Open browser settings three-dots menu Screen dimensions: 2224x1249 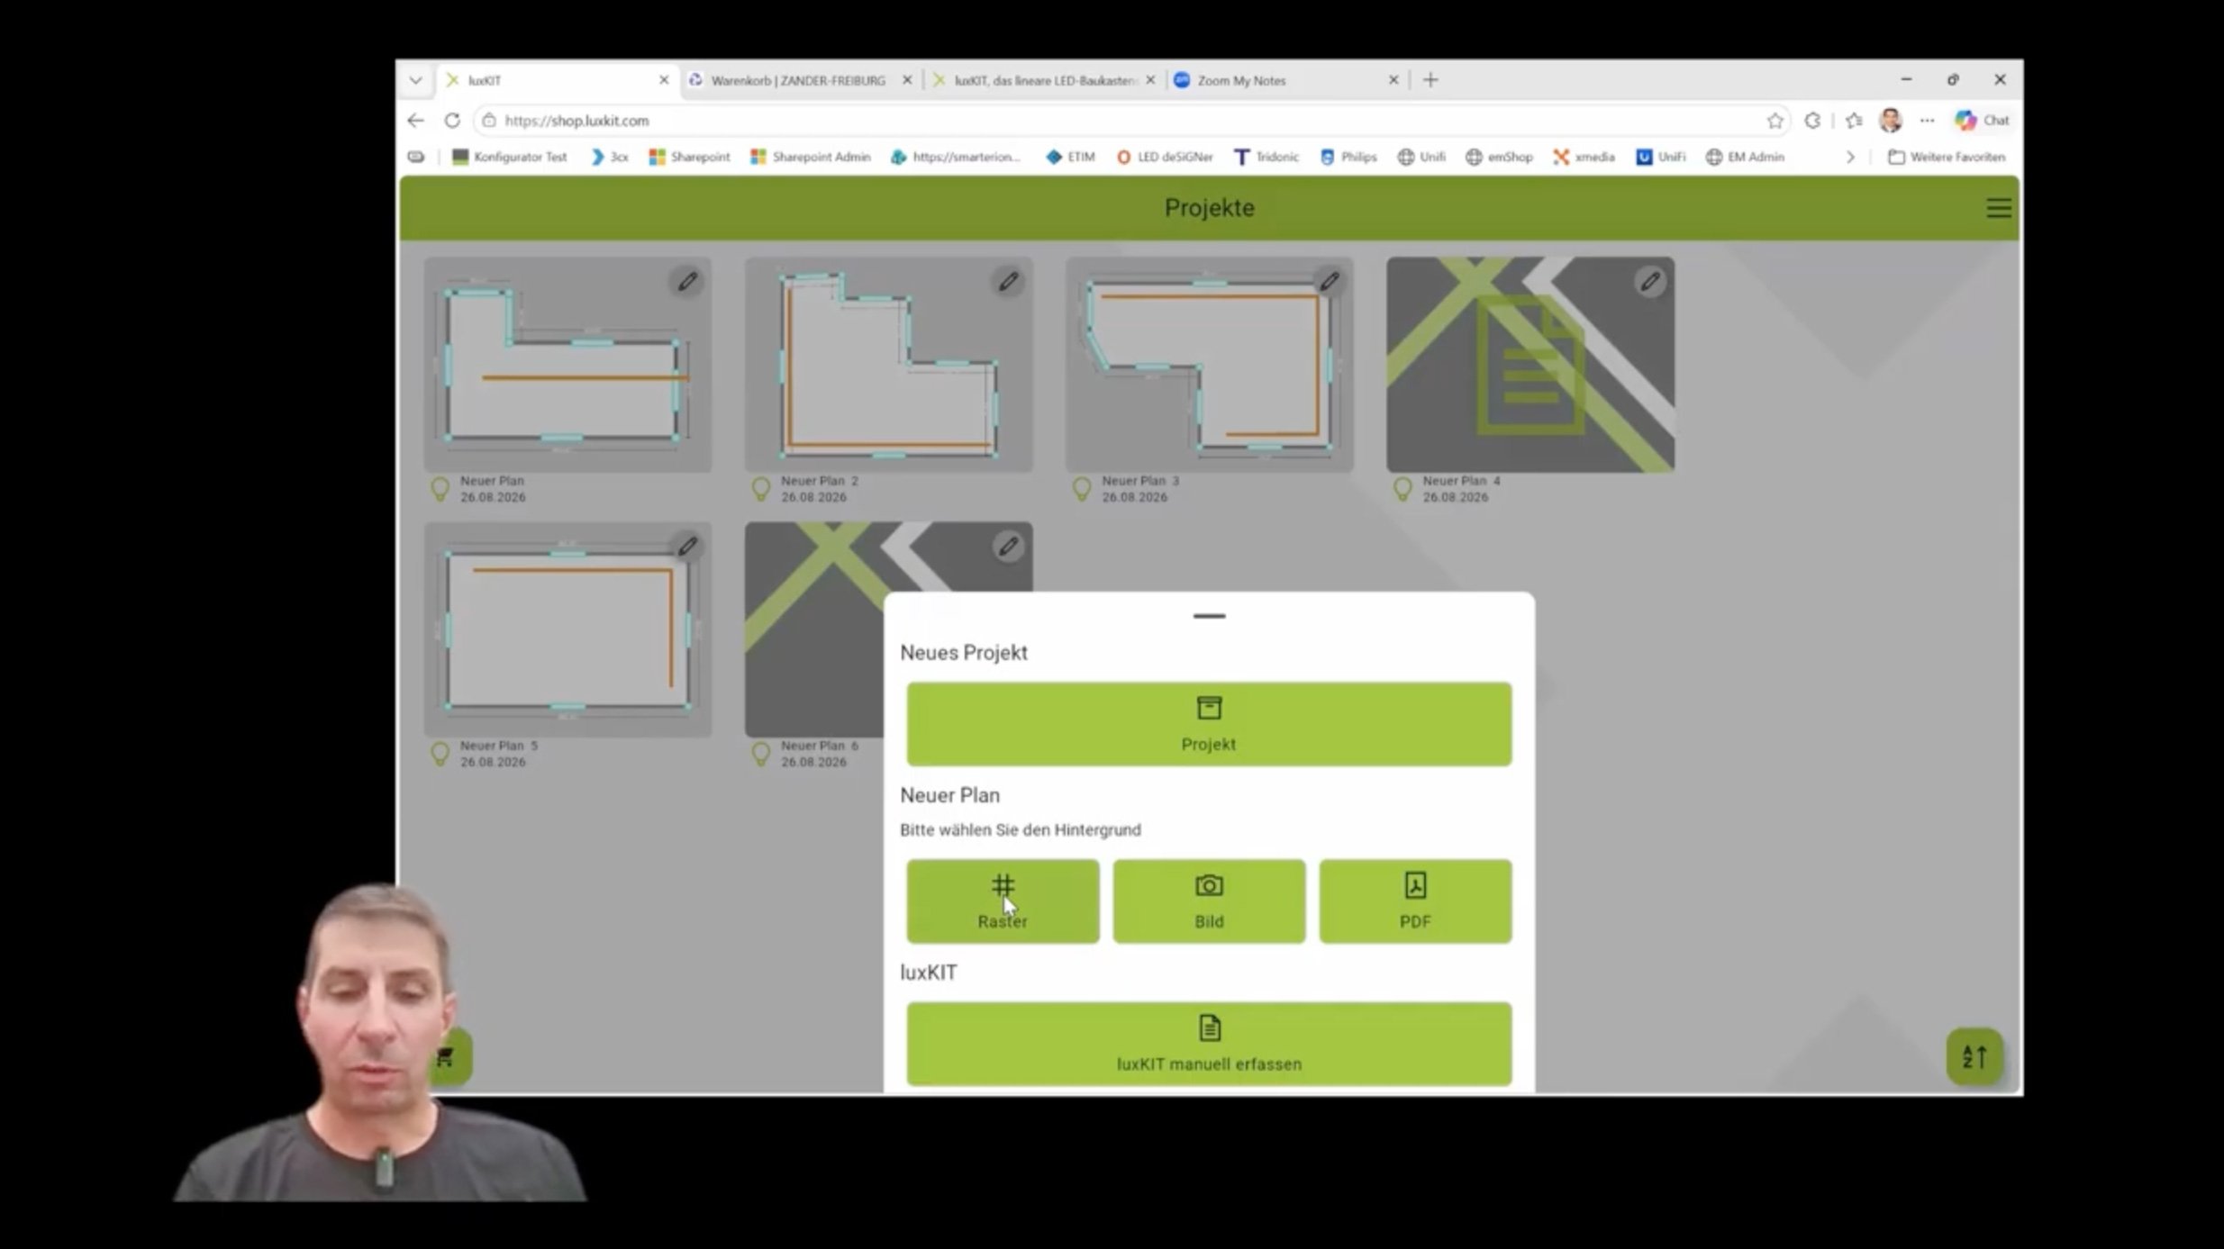pyautogui.click(x=1927, y=120)
